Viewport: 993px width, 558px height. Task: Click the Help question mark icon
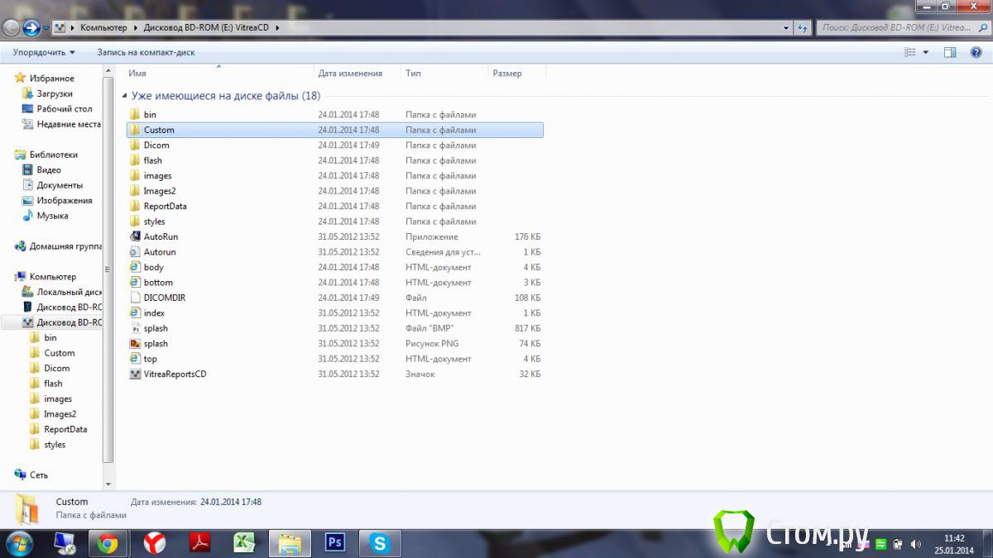point(976,52)
